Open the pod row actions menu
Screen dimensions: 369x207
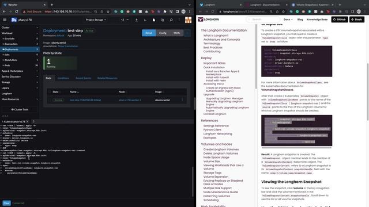[x=182, y=100]
